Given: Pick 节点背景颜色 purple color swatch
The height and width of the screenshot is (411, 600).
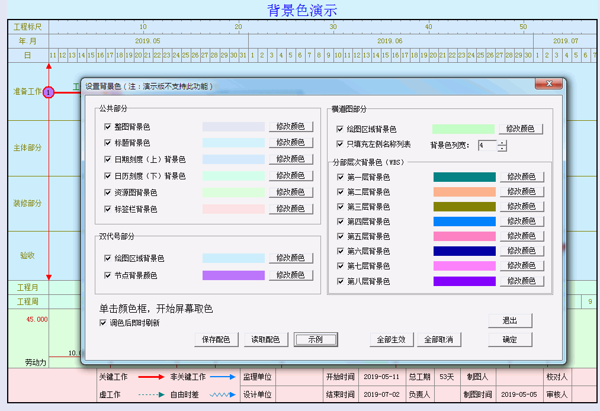Looking at the screenshot, I should coord(233,275).
